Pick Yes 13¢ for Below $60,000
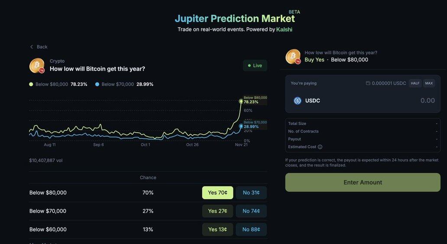This screenshot has width=447, height=244. point(217,229)
